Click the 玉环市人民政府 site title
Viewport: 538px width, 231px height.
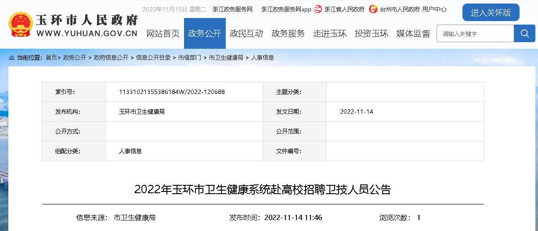pos(87,20)
